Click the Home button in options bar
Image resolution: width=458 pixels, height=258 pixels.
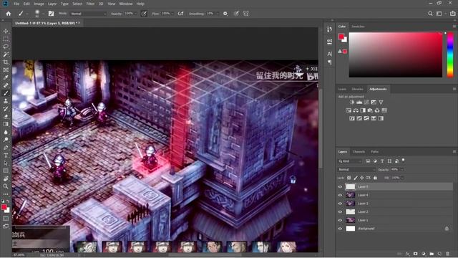click(x=9, y=14)
